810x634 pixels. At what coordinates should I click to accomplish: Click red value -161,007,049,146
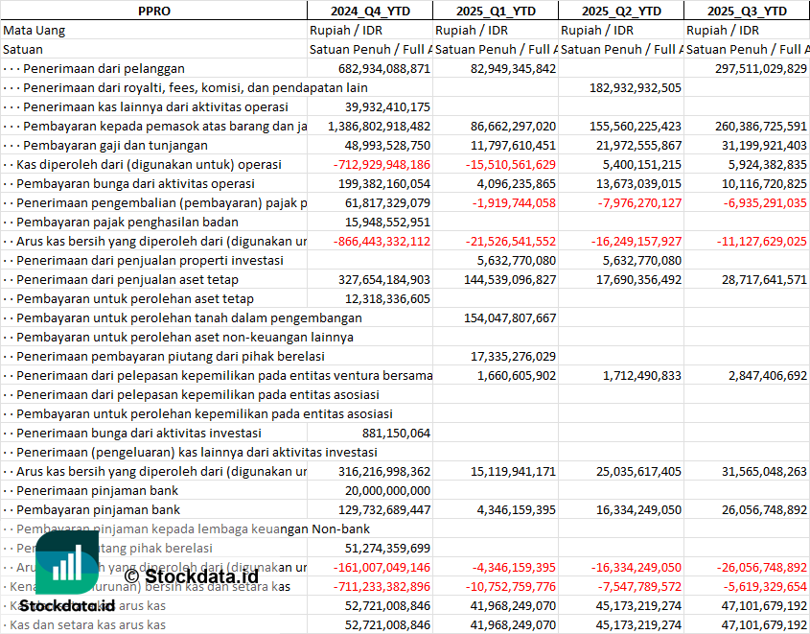(x=382, y=568)
